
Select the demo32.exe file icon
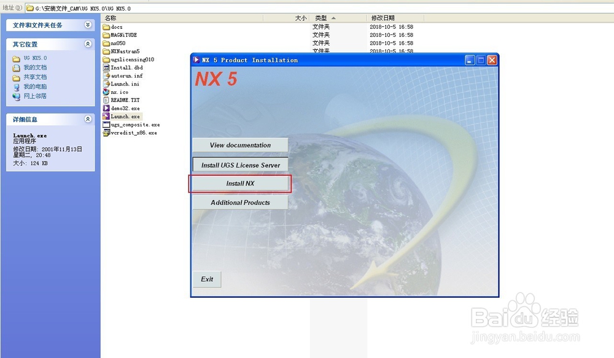[106, 108]
